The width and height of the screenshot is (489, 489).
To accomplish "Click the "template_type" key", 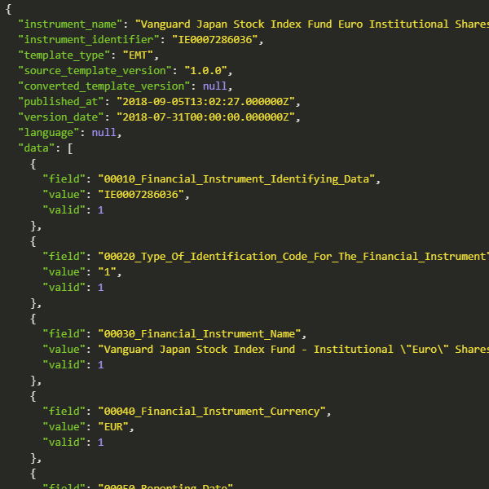I will pyautogui.click(x=64, y=55).
